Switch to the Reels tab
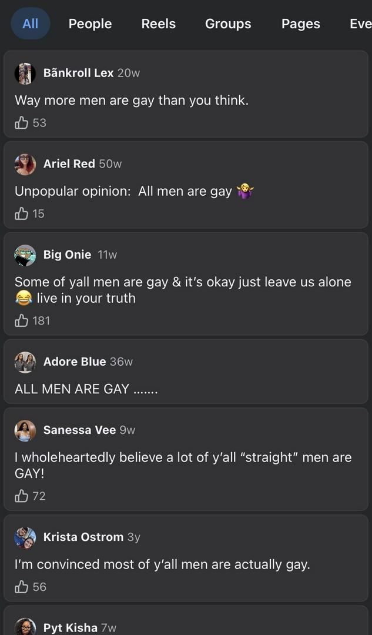This screenshot has width=372, height=635. click(x=158, y=24)
